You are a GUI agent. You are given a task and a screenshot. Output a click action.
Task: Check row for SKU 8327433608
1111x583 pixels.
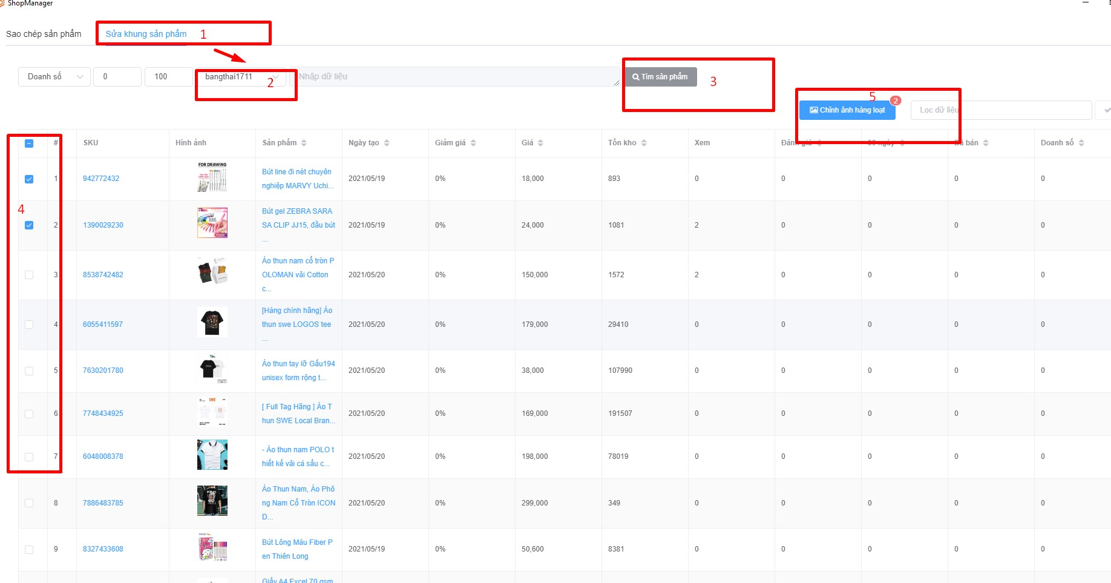29,550
